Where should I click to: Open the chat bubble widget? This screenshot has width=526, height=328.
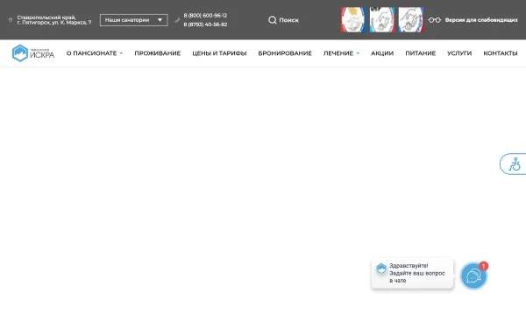point(473,276)
